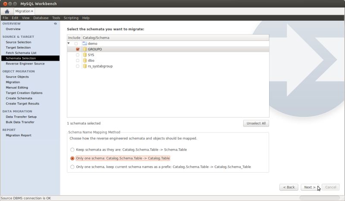345x201 pixels.
Task: Close the Migration tab with its x
Action: tap(32, 11)
